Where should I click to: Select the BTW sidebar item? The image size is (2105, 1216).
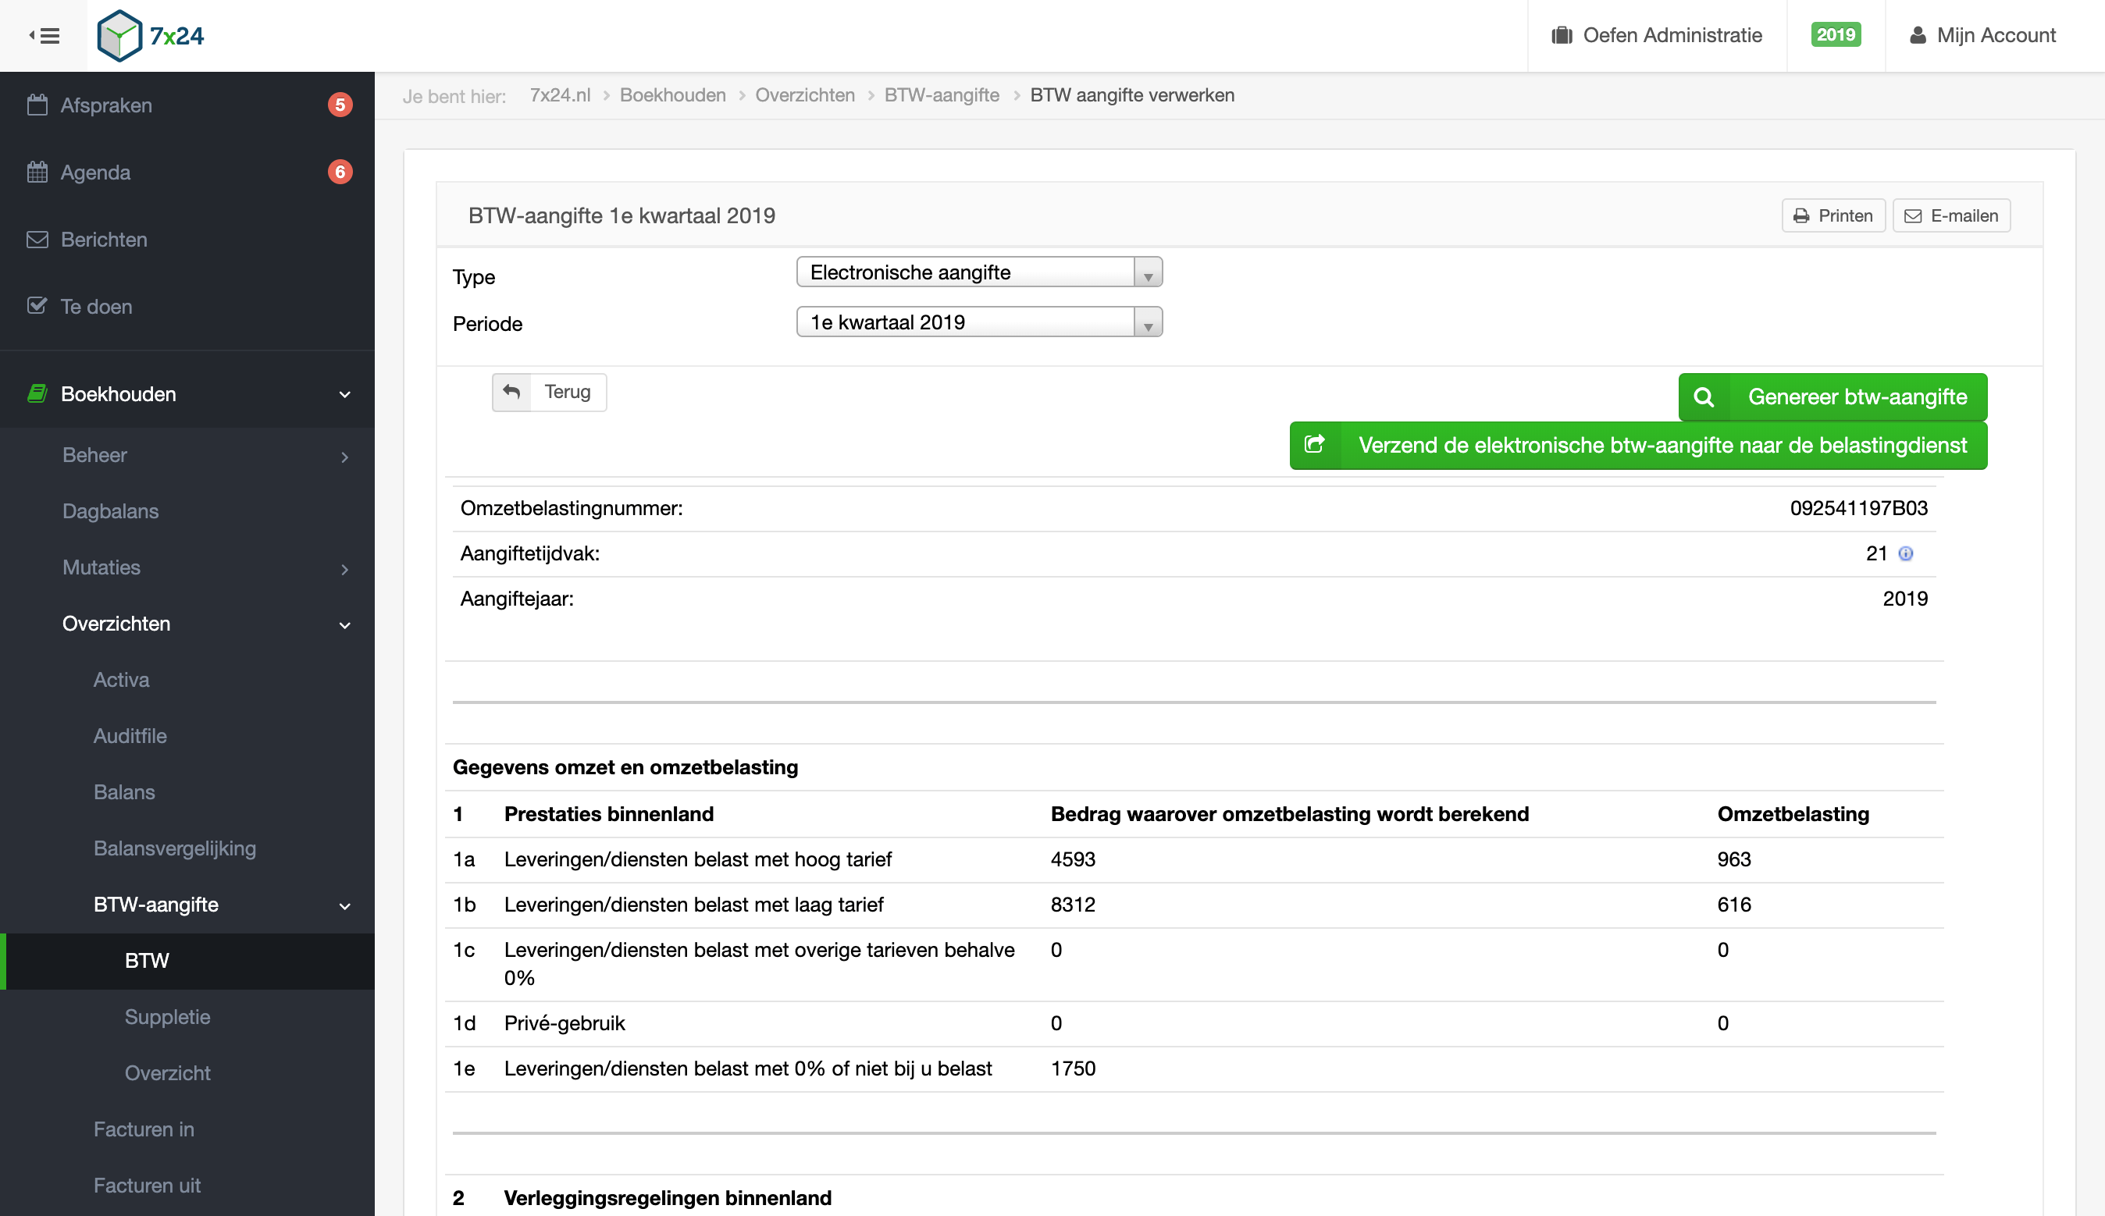tap(187, 962)
